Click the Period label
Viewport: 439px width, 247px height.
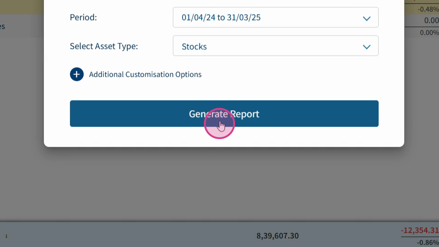[x=83, y=17]
